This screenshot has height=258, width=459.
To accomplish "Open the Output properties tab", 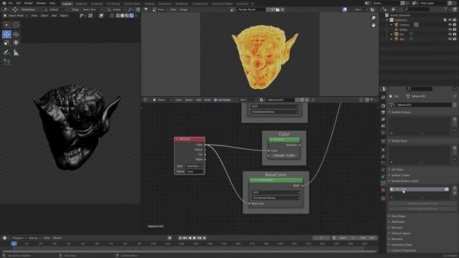I will tap(383, 113).
